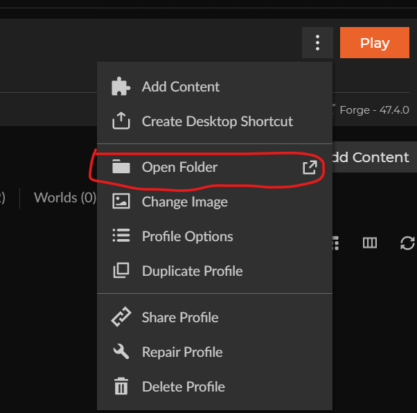This screenshot has width=417, height=413.
Task: Open the three-dot more options menu
Action: (x=317, y=43)
